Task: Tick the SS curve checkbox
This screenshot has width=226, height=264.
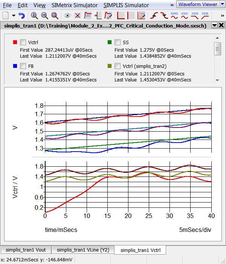Action: pos(118,42)
